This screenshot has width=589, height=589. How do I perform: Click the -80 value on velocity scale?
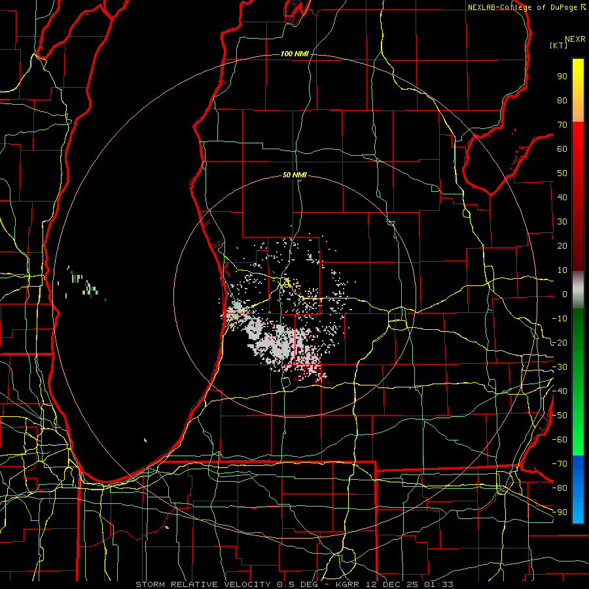click(560, 488)
